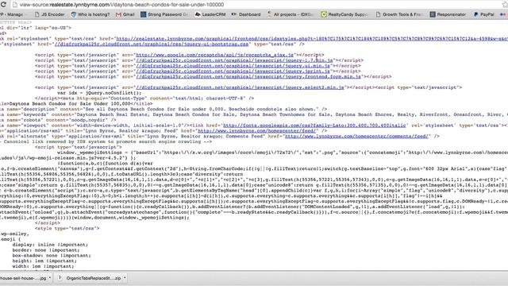The width and height of the screenshot is (508, 286).
Task: Click the 'box-shadow: none !important;' line
Action: tap(52, 256)
